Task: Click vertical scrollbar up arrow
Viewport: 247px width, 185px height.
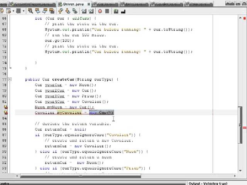Action: [240, 18]
